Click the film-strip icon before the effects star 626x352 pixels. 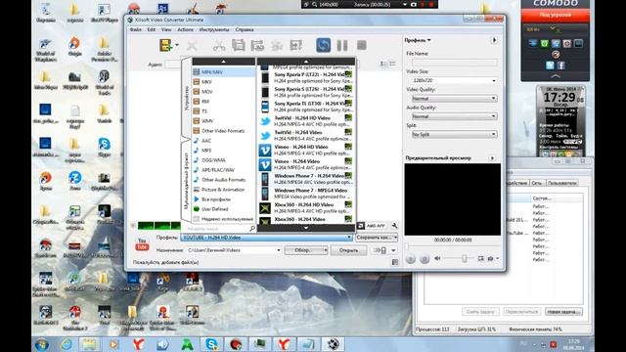coord(257,46)
